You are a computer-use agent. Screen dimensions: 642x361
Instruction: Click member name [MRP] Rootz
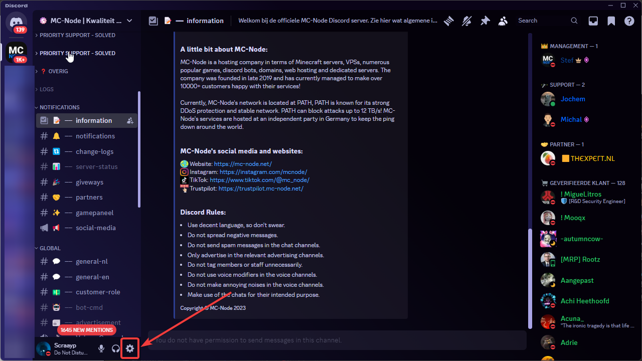[x=580, y=259]
